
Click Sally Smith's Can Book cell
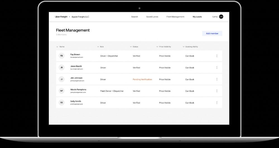point(190,103)
